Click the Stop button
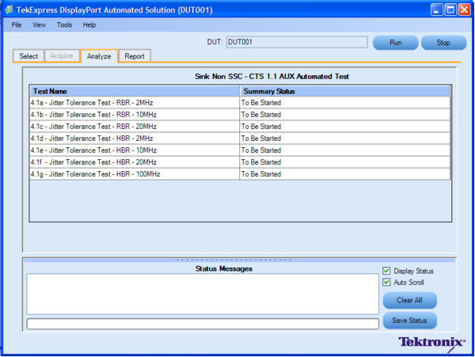 click(x=443, y=43)
